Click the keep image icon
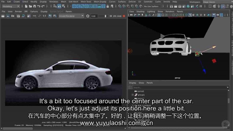The height and width of the screenshot is (131, 233). pos(50,16)
